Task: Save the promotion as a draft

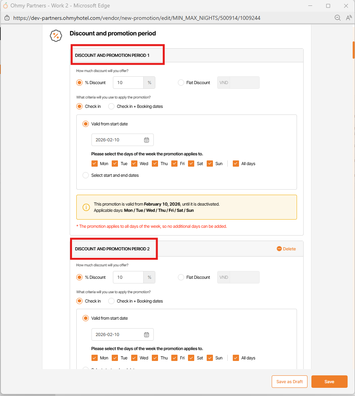Action: point(289,382)
